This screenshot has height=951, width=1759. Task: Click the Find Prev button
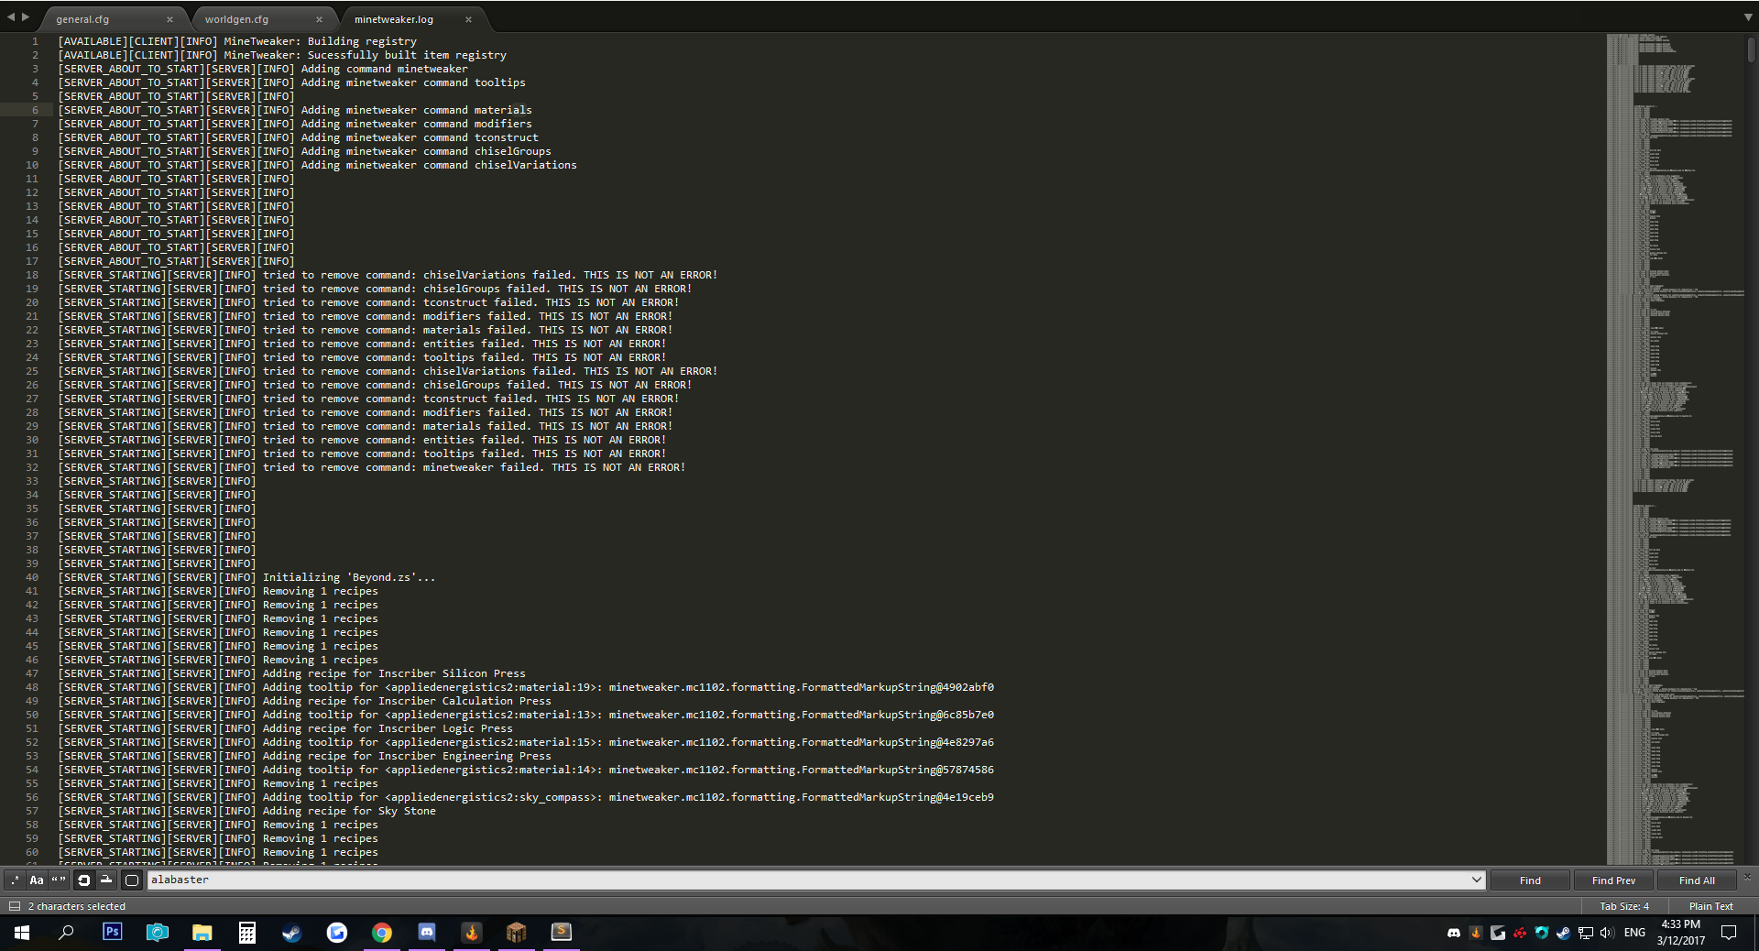(x=1613, y=880)
